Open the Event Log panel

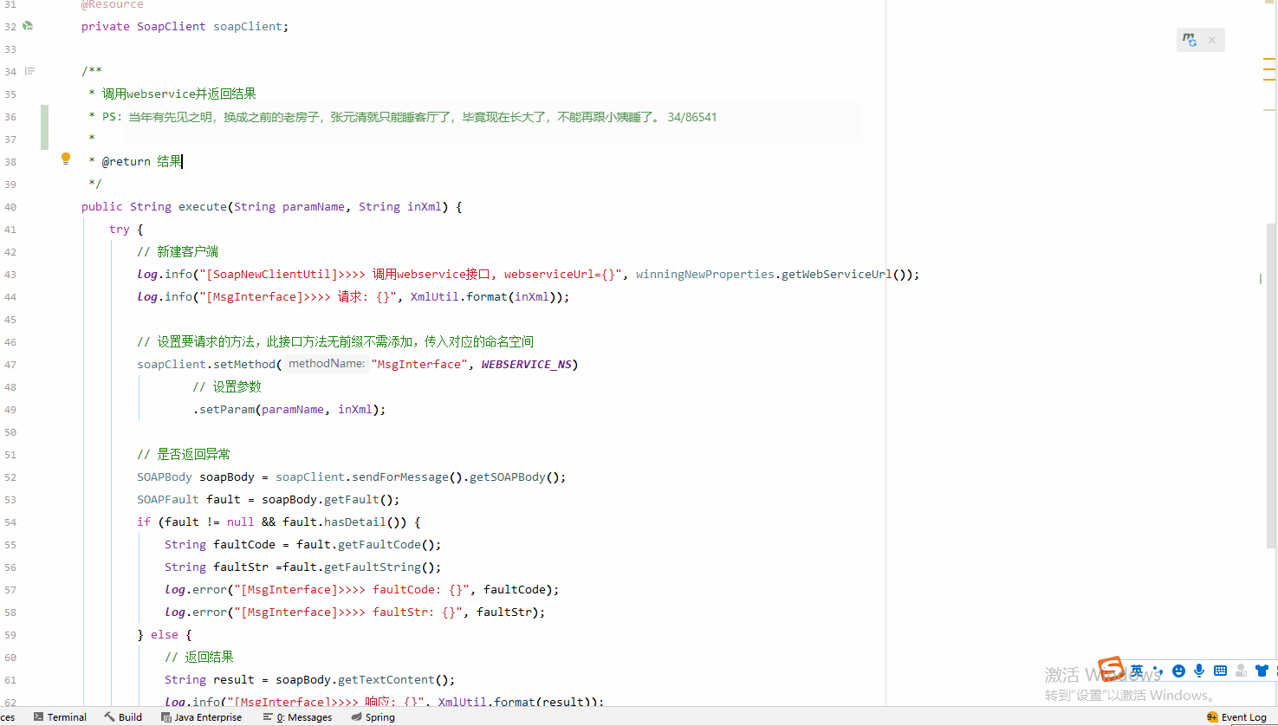point(1236,716)
